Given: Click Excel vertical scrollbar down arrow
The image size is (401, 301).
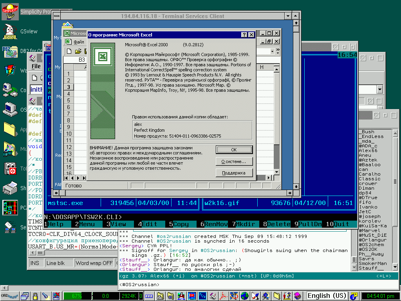Looking at the screenshot, I should click(277, 172).
